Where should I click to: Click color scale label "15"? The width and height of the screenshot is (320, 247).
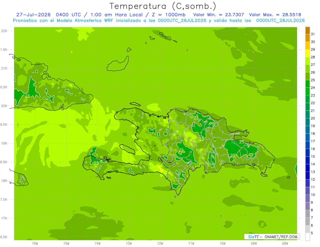pyautogui.click(x=313, y=156)
